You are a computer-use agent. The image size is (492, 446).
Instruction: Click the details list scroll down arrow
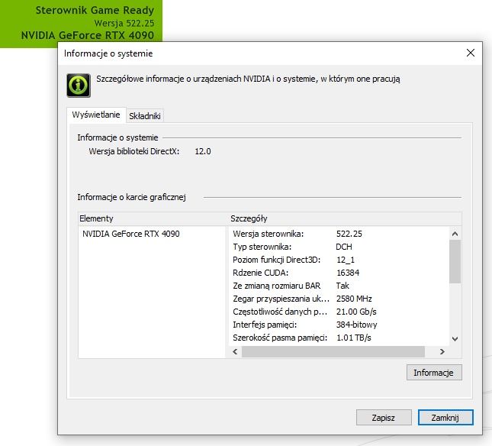click(x=455, y=339)
